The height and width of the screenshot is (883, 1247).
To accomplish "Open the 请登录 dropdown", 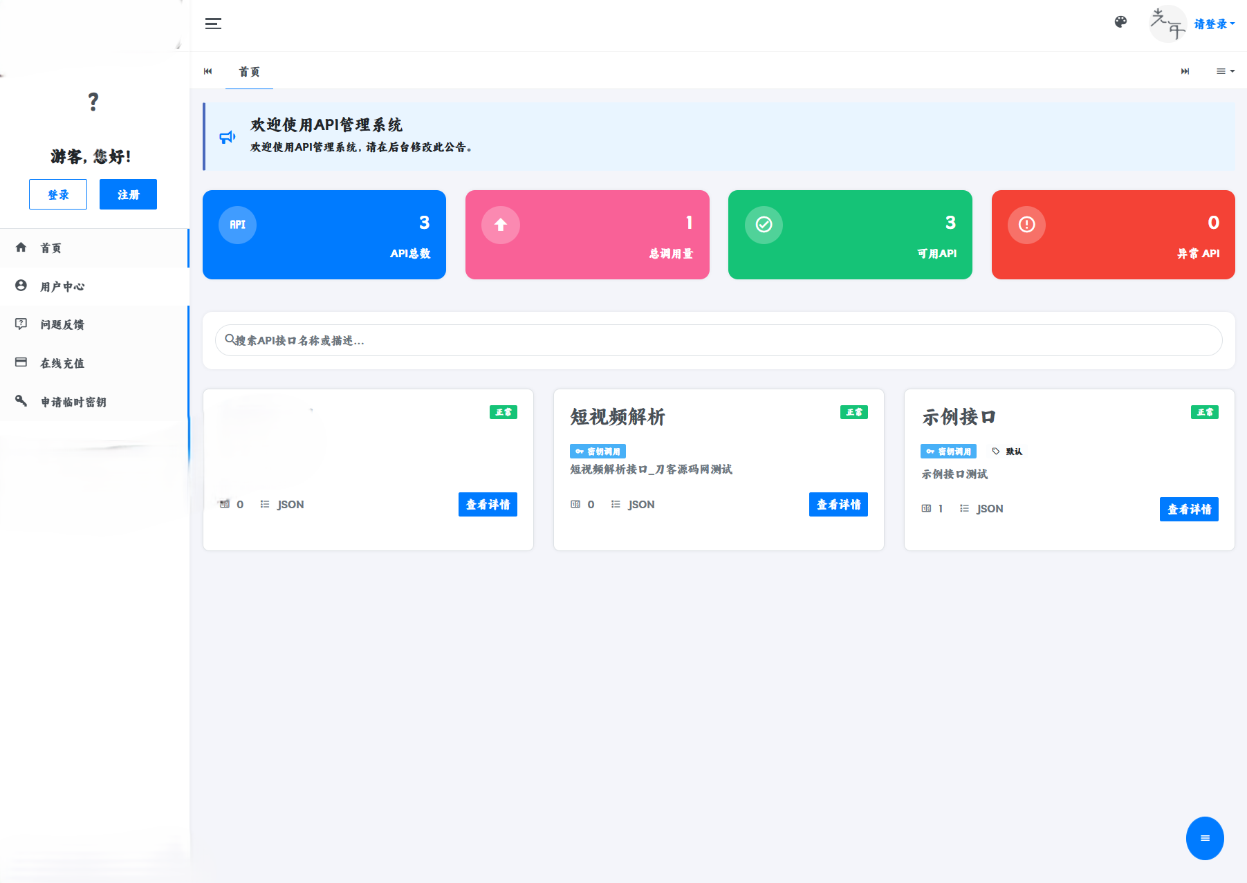I will [x=1214, y=24].
